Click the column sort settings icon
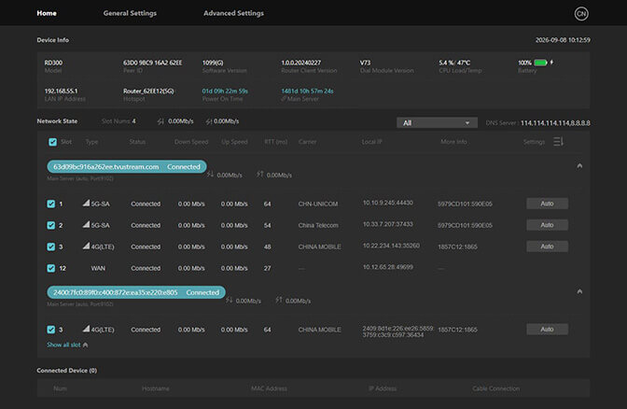627x409 pixels. [559, 142]
